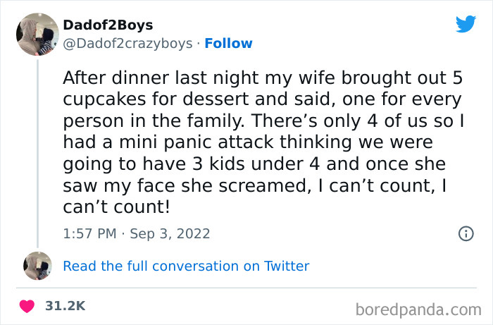
Task: Click the Dadof2Boys display name
Action: [x=108, y=25]
